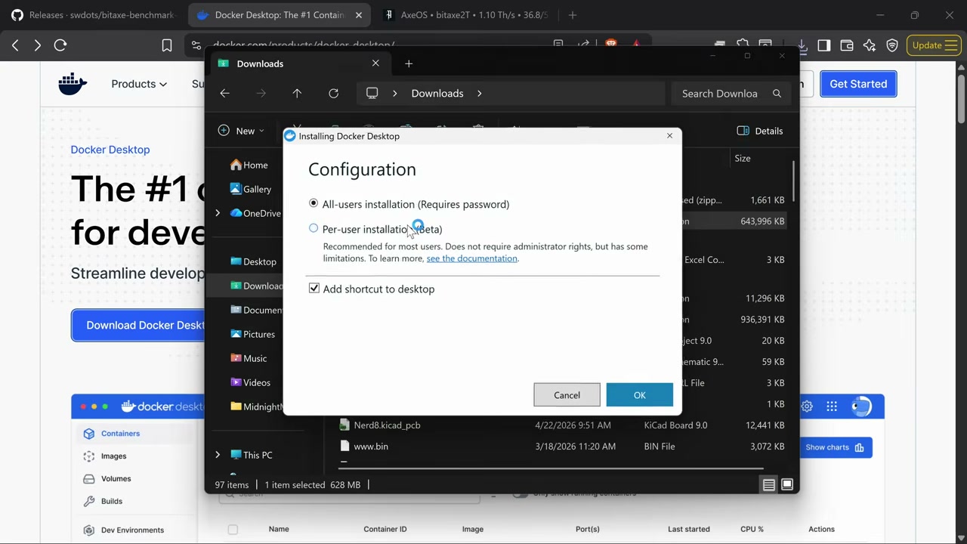Cancel the Docker Desktop installation

coord(567,395)
